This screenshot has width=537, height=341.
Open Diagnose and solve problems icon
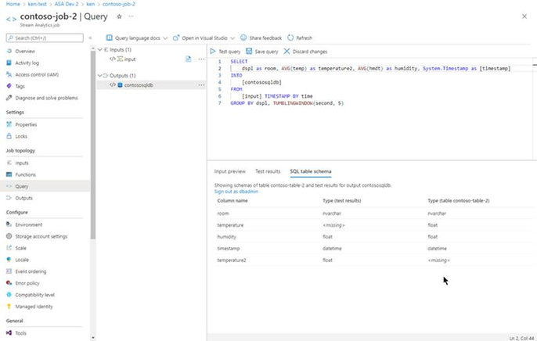coord(9,98)
